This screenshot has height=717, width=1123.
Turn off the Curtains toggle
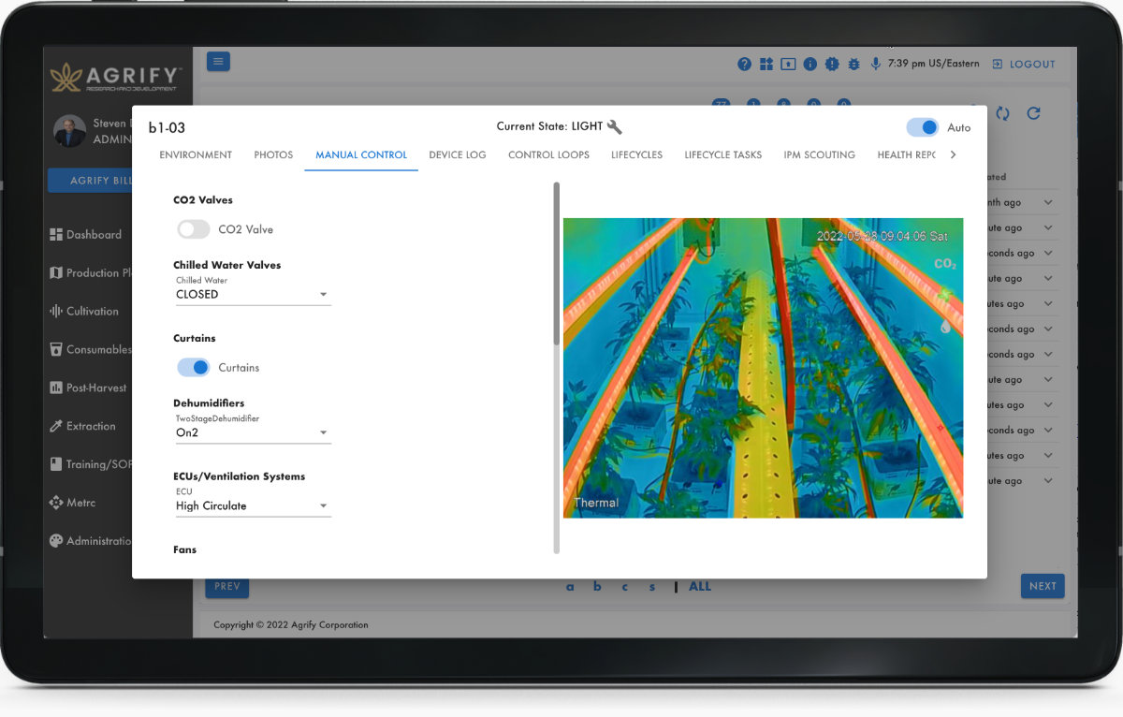pos(194,368)
